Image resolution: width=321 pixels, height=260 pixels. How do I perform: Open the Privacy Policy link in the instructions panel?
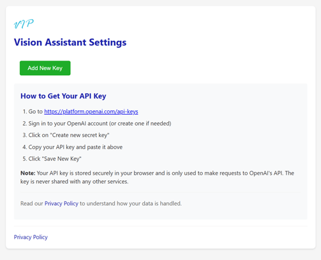[x=61, y=203]
